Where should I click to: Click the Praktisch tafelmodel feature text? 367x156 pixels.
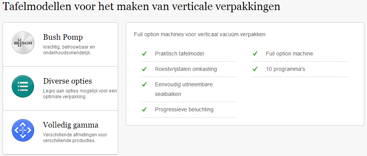[180, 54]
